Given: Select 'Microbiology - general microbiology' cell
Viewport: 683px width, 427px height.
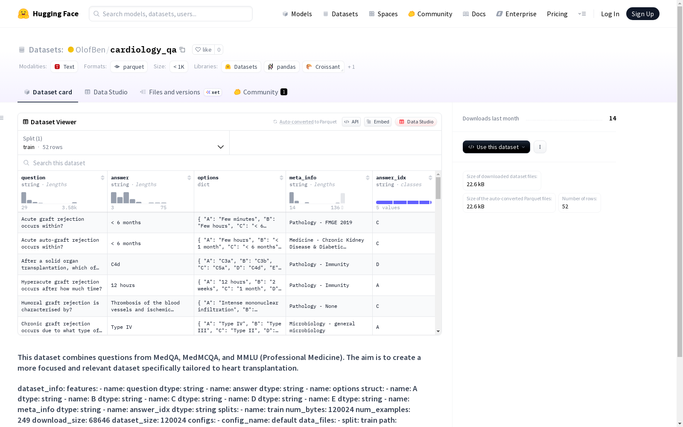Looking at the screenshot, I should 329,326.
